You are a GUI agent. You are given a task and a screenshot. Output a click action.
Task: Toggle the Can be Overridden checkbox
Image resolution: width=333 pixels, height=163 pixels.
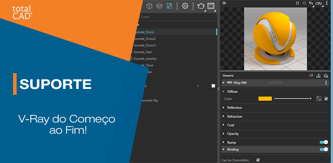258,160
